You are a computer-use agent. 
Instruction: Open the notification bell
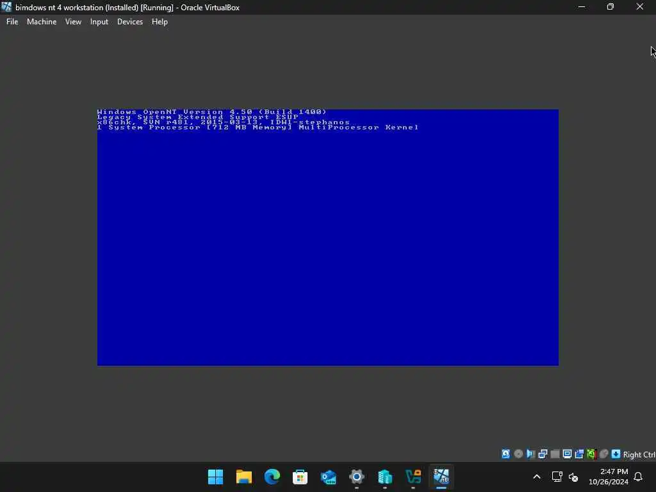pos(638,477)
